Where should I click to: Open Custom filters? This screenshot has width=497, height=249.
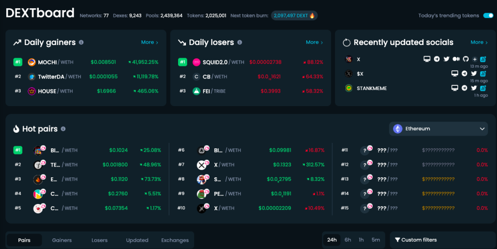416,240
